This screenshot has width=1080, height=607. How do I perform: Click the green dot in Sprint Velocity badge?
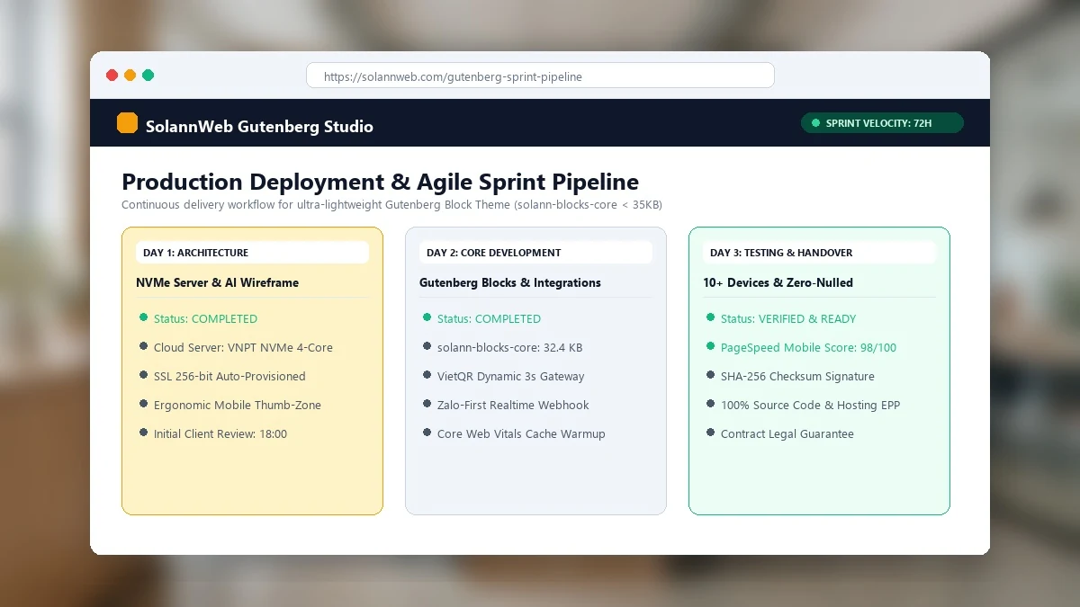[x=815, y=123]
